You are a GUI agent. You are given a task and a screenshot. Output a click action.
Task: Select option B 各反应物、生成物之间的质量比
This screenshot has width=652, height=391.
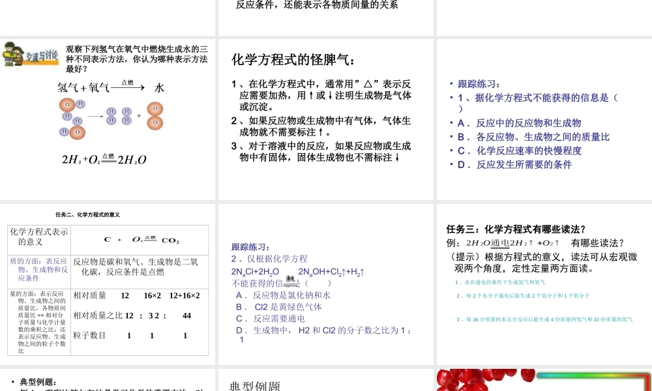[533, 137]
